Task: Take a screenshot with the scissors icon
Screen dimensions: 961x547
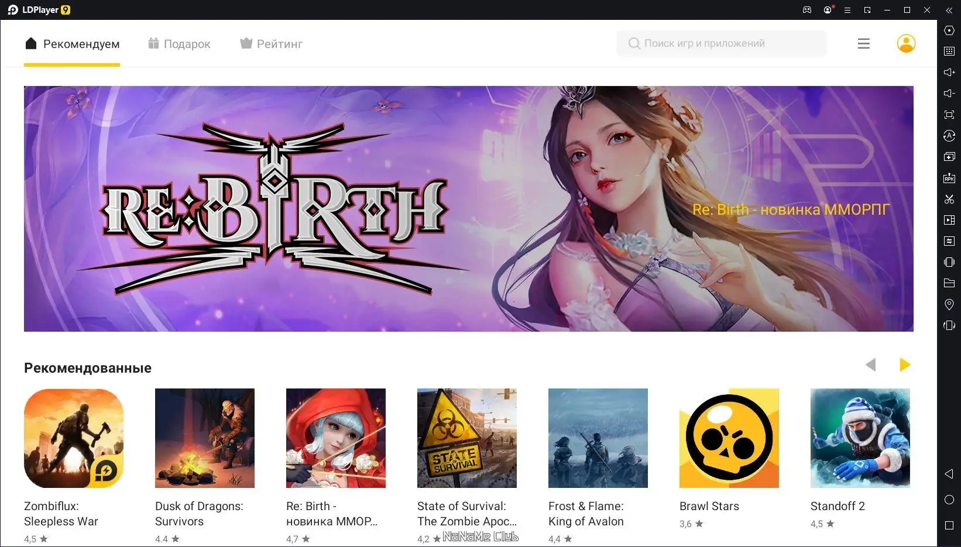Action: coord(949,199)
